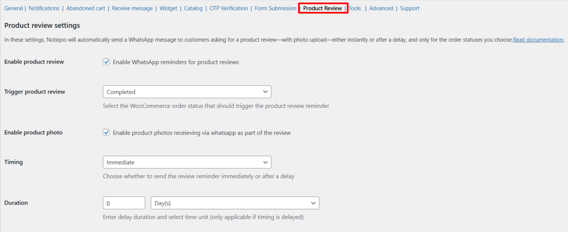
Task: Select the Product Review tab
Action: pyautogui.click(x=322, y=8)
